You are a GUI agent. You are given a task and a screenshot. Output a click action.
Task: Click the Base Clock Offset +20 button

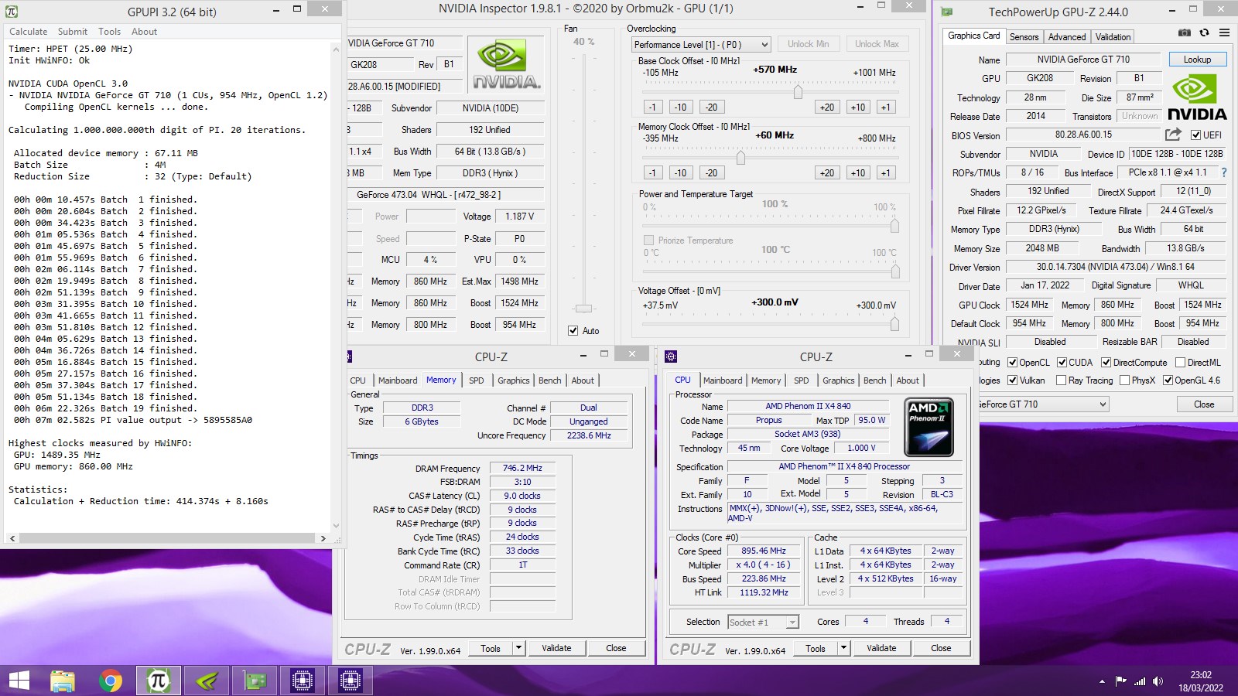[827, 107]
